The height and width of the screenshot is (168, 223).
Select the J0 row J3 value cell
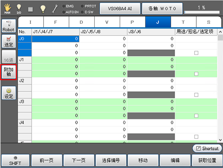[x=151, y=39]
